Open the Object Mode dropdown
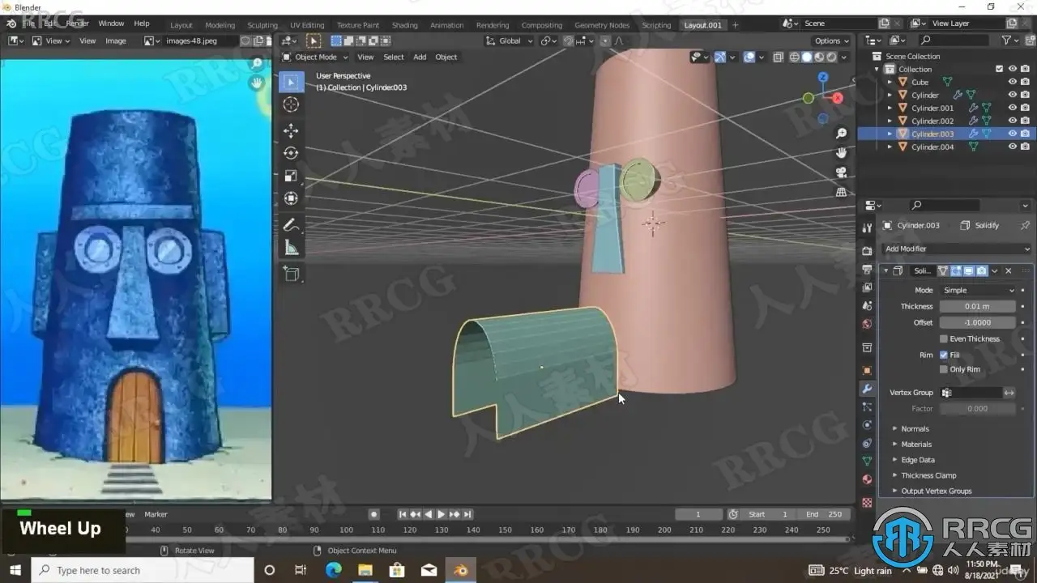 click(315, 57)
